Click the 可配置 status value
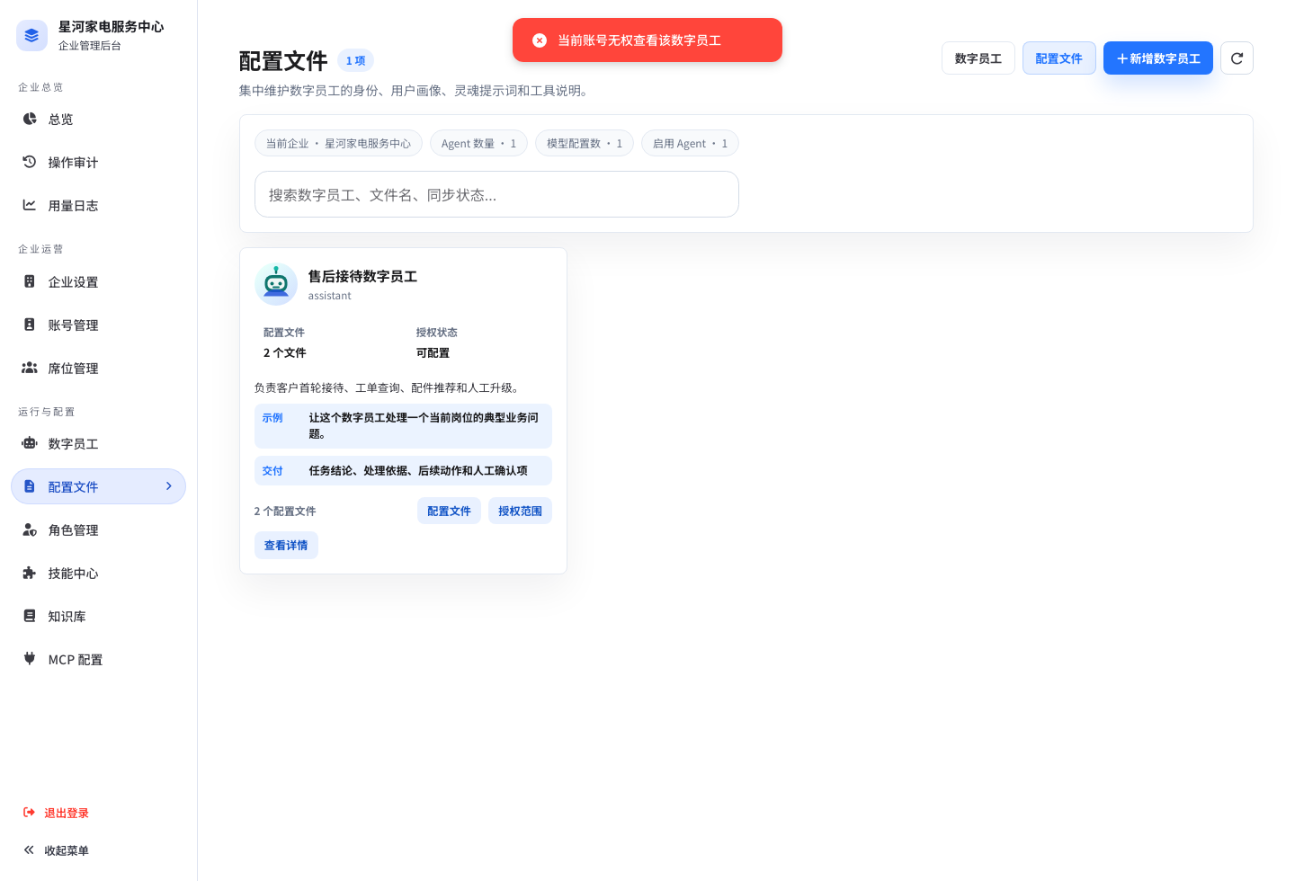This screenshot has height=881, width=1295. click(433, 352)
